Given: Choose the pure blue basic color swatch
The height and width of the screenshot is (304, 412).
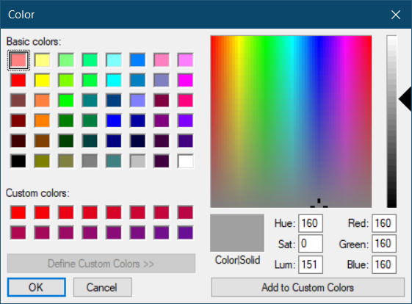Looking at the screenshot, I should [114, 120].
